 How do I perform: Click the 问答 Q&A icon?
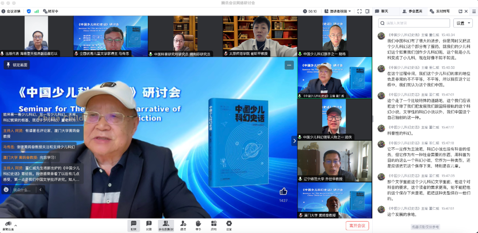coord(149,225)
